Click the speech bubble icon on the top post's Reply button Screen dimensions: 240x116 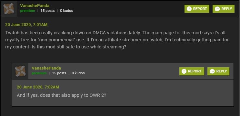pos(217,9)
